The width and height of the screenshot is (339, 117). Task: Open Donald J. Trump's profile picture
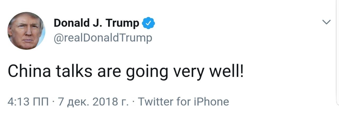pyautogui.click(x=26, y=31)
